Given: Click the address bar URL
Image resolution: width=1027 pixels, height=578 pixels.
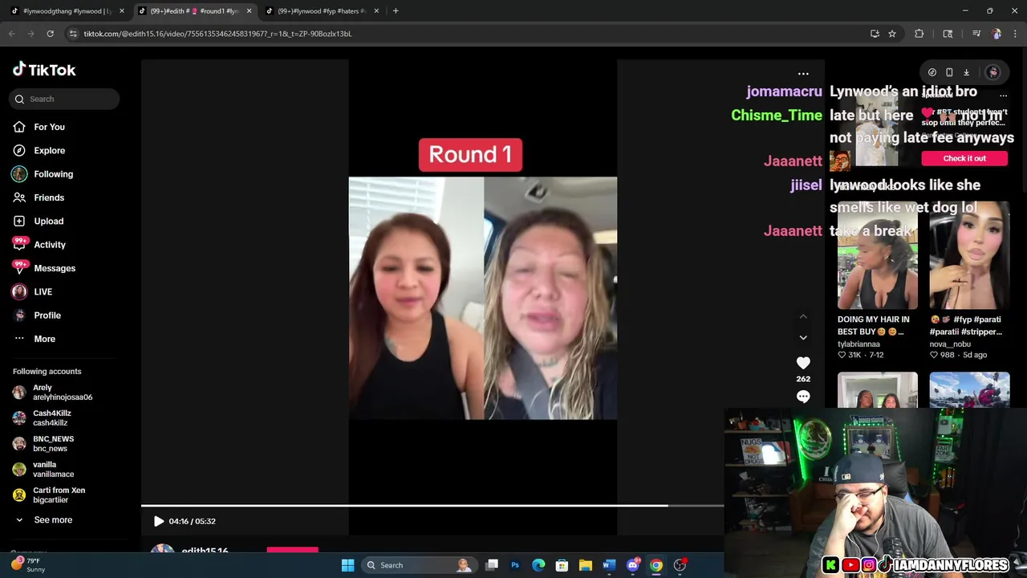Looking at the screenshot, I should (x=217, y=34).
